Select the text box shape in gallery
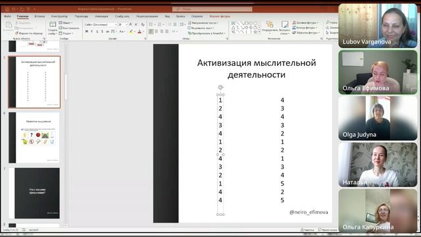Image resolution: width=421 pixels, height=237 pixels. click(234, 24)
